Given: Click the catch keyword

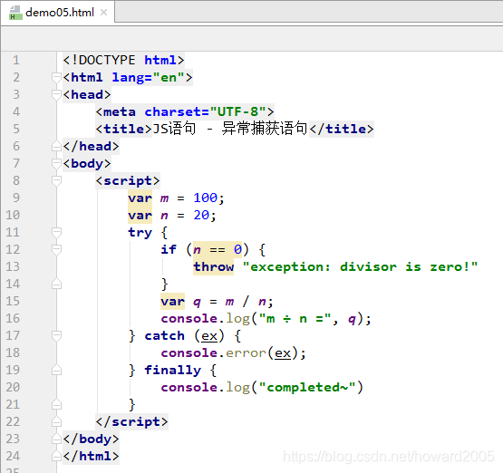Looking at the screenshot, I should 165,336.
